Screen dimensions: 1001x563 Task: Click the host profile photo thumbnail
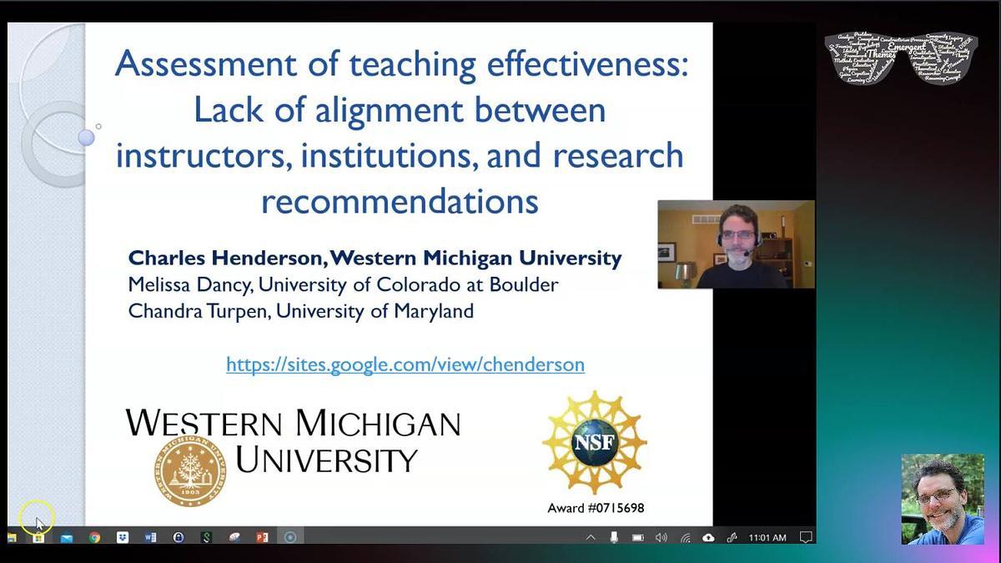[943, 500]
